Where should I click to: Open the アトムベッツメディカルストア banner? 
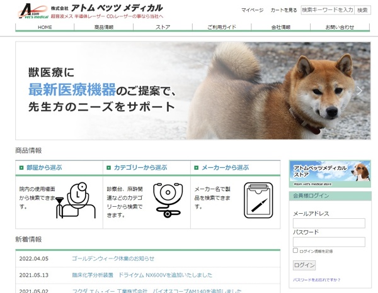pos(329,174)
